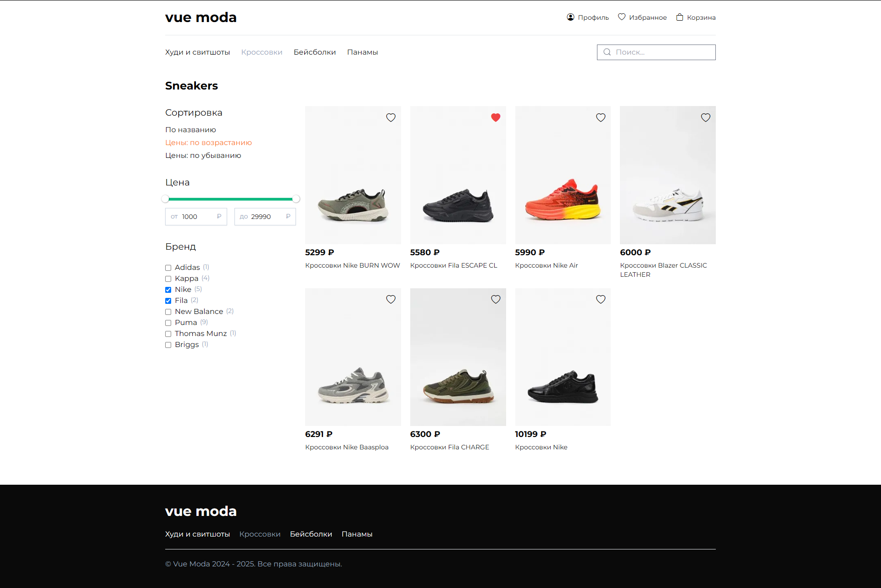Image resolution: width=881 pixels, height=588 pixels.
Task: Open Худи и свитшоты in top navigation
Action: click(x=197, y=52)
